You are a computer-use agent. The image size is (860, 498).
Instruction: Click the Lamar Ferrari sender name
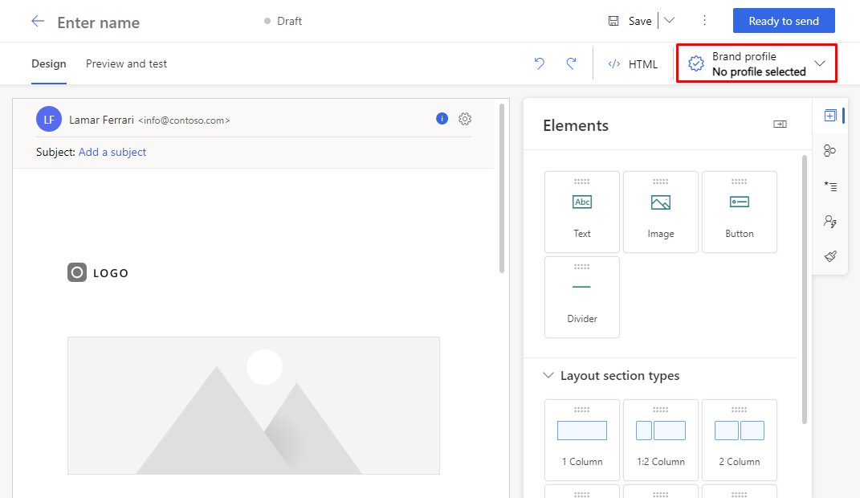pyautogui.click(x=101, y=120)
